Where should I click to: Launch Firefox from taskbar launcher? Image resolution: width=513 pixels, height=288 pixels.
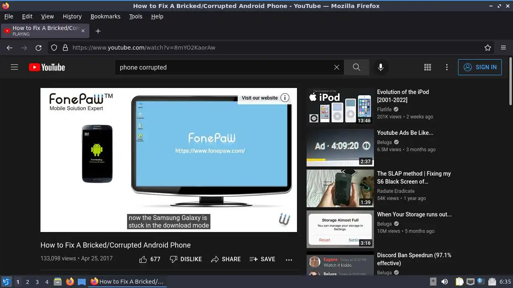coord(70,282)
